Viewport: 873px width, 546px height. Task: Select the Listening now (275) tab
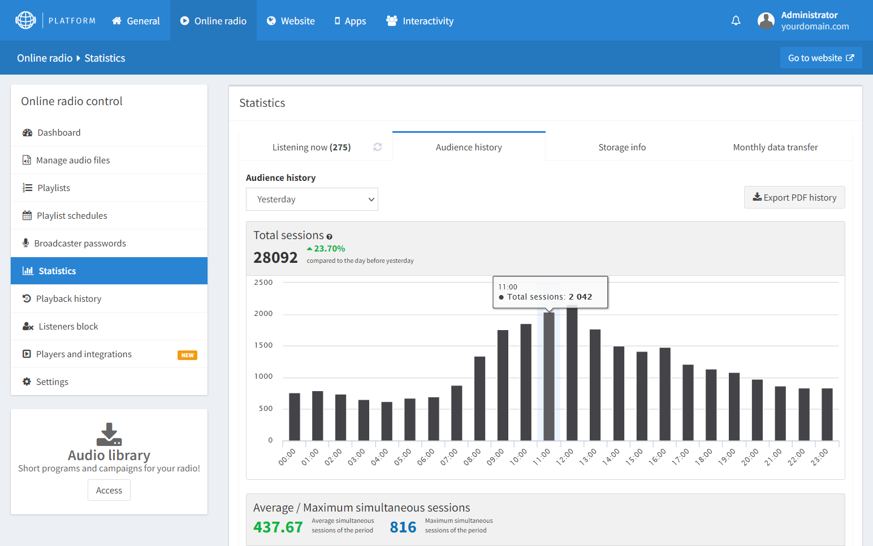click(x=312, y=146)
